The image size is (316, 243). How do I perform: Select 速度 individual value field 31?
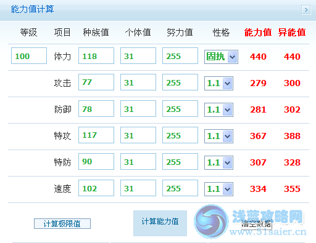pyautogui.click(x=138, y=188)
